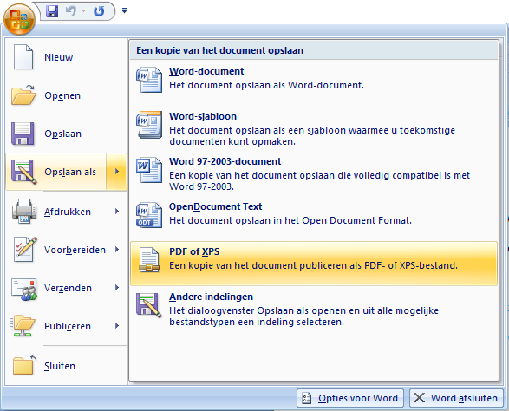Select the Nieuw menu item
The width and height of the screenshot is (509, 411).
(x=66, y=57)
